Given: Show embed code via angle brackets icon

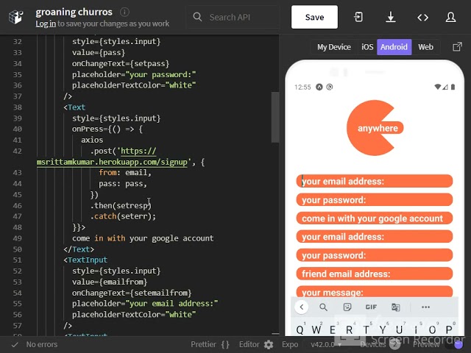Looking at the screenshot, I should pyautogui.click(x=422, y=18).
